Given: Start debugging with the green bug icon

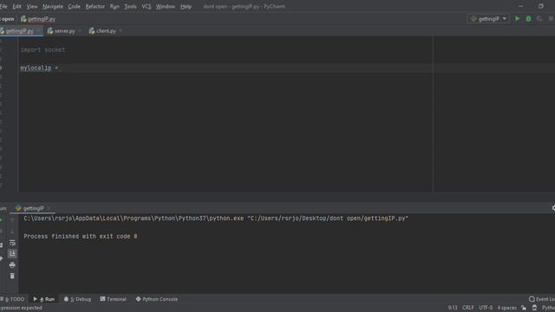Looking at the screenshot, I should click(528, 19).
